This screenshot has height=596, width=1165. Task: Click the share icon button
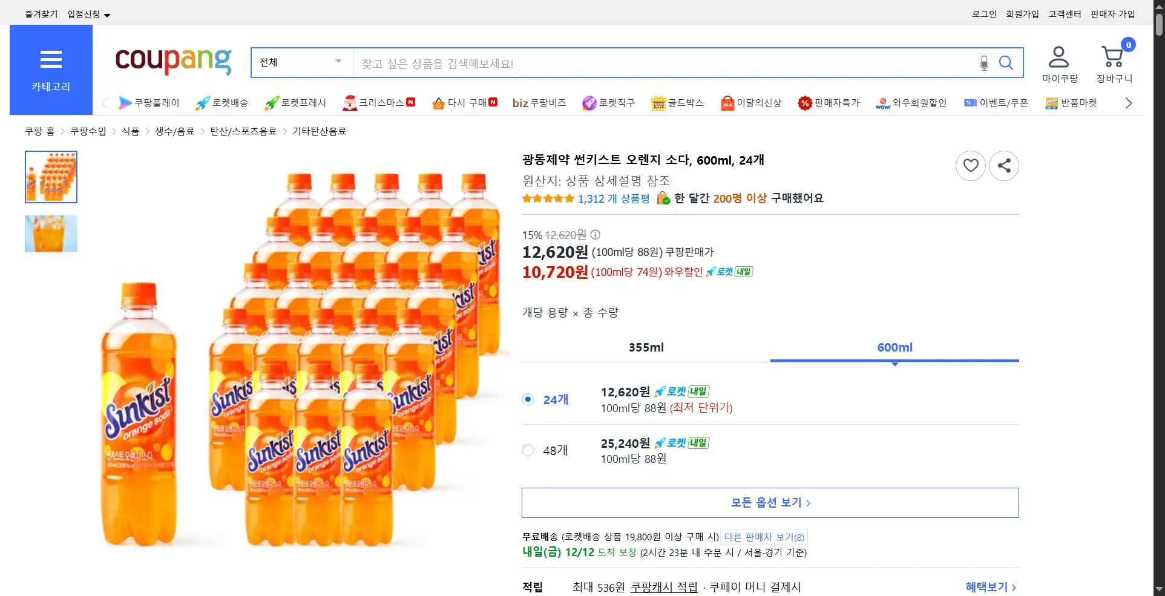click(x=1003, y=165)
